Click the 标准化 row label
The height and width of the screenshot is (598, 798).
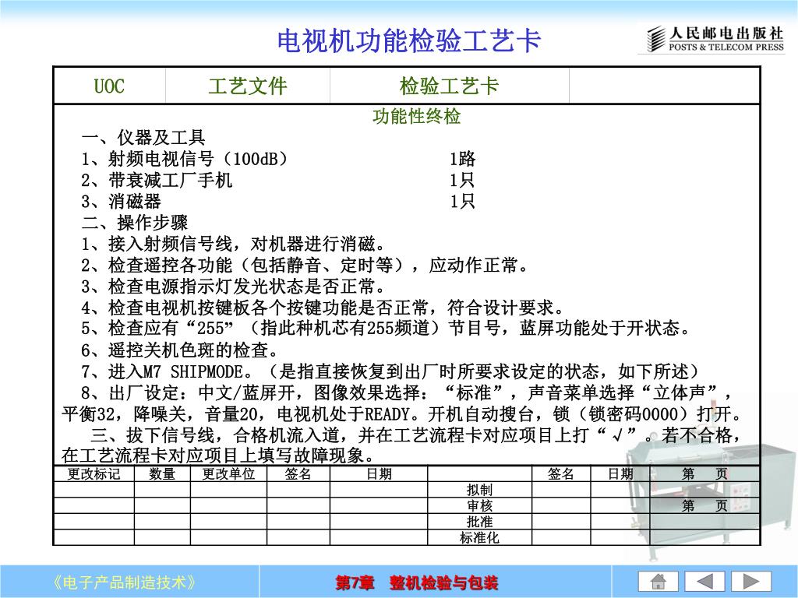(479, 537)
